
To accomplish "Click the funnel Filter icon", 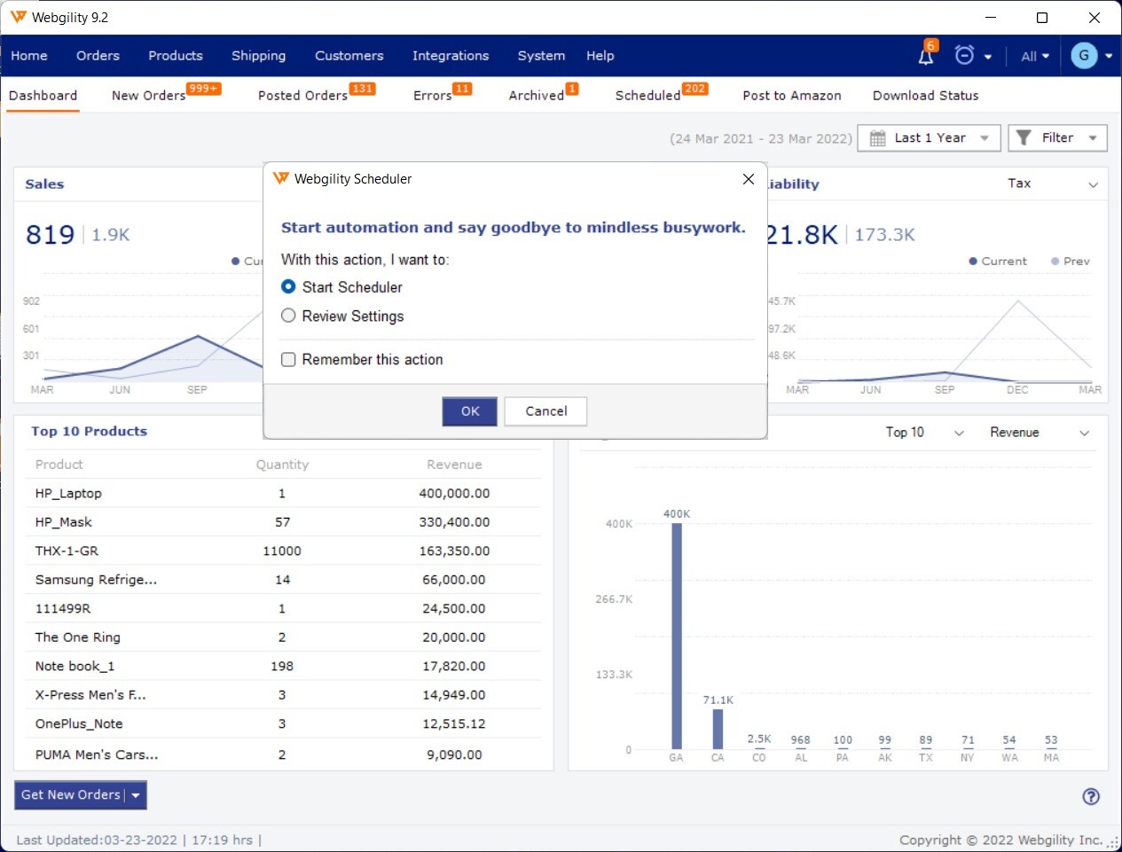I will [1024, 137].
